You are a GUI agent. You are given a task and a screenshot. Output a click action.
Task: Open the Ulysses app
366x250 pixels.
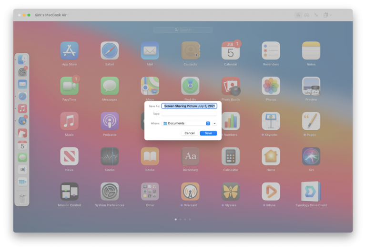tap(231, 192)
